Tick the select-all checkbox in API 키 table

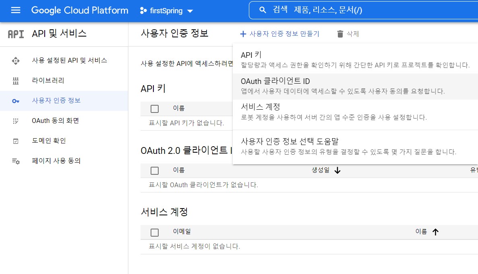[x=155, y=109]
